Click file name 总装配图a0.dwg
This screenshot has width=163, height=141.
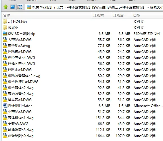click(x=21, y=136)
